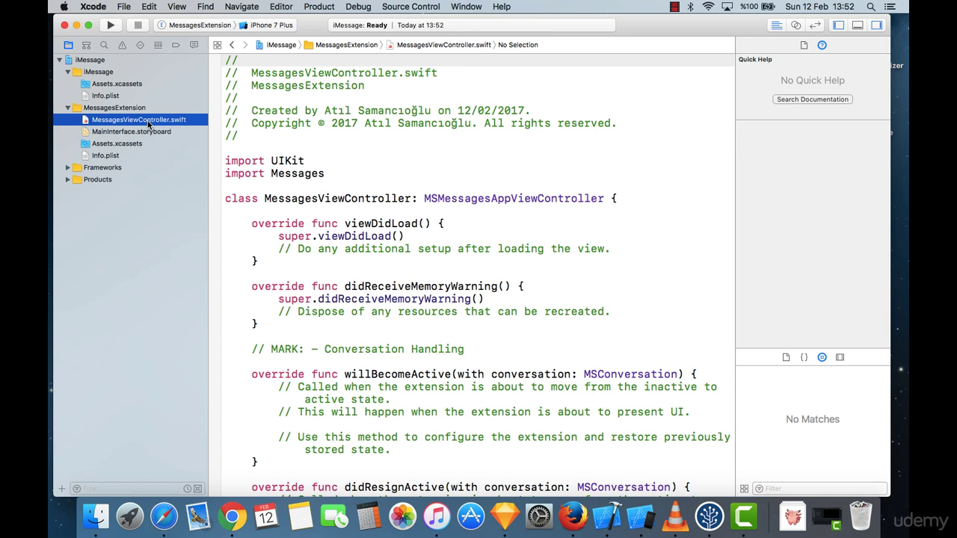The width and height of the screenshot is (957, 538).
Task: Show the File inspector icon
Action: 804,45
